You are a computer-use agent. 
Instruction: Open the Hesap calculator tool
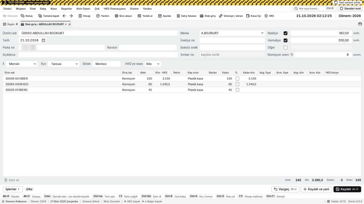pos(84,16)
